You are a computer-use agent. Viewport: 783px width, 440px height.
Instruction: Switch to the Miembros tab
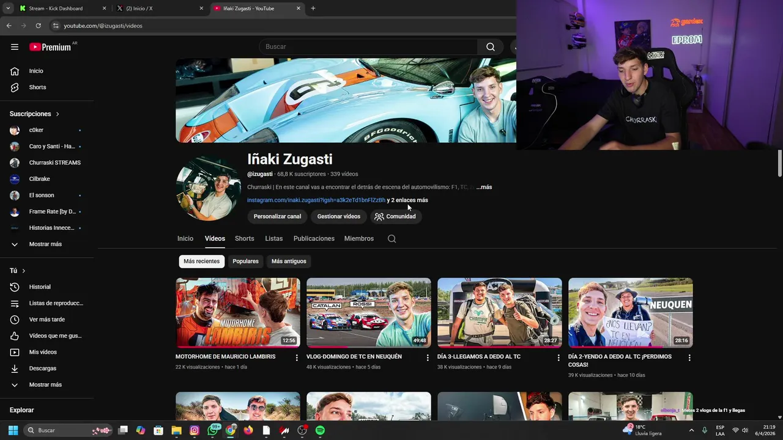359,238
